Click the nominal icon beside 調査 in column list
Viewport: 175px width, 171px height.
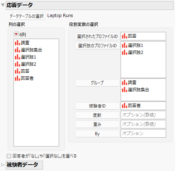[x=17, y=43]
